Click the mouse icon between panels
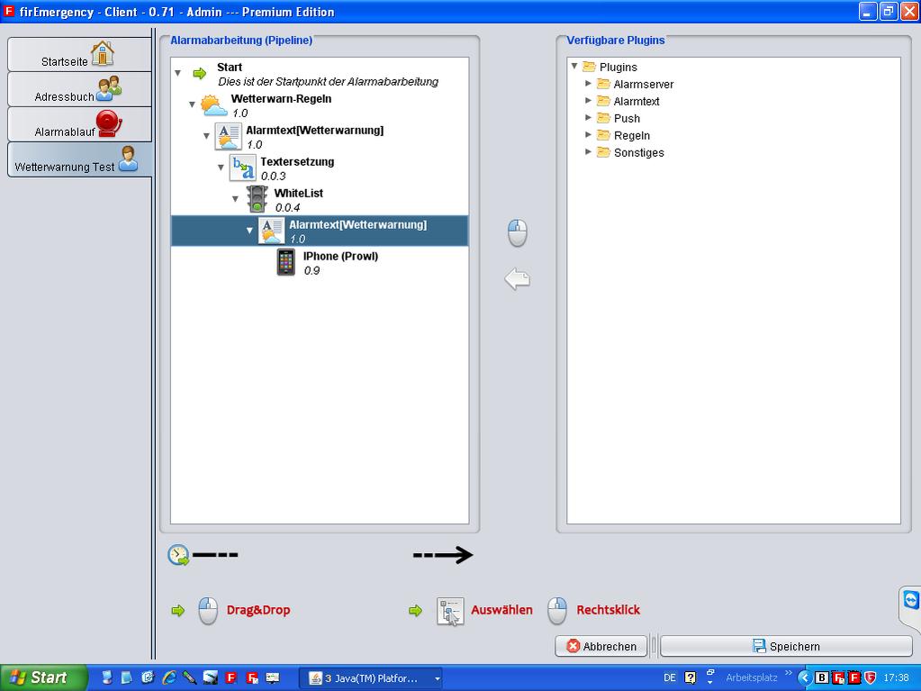The width and height of the screenshot is (921, 691). click(x=517, y=233)
